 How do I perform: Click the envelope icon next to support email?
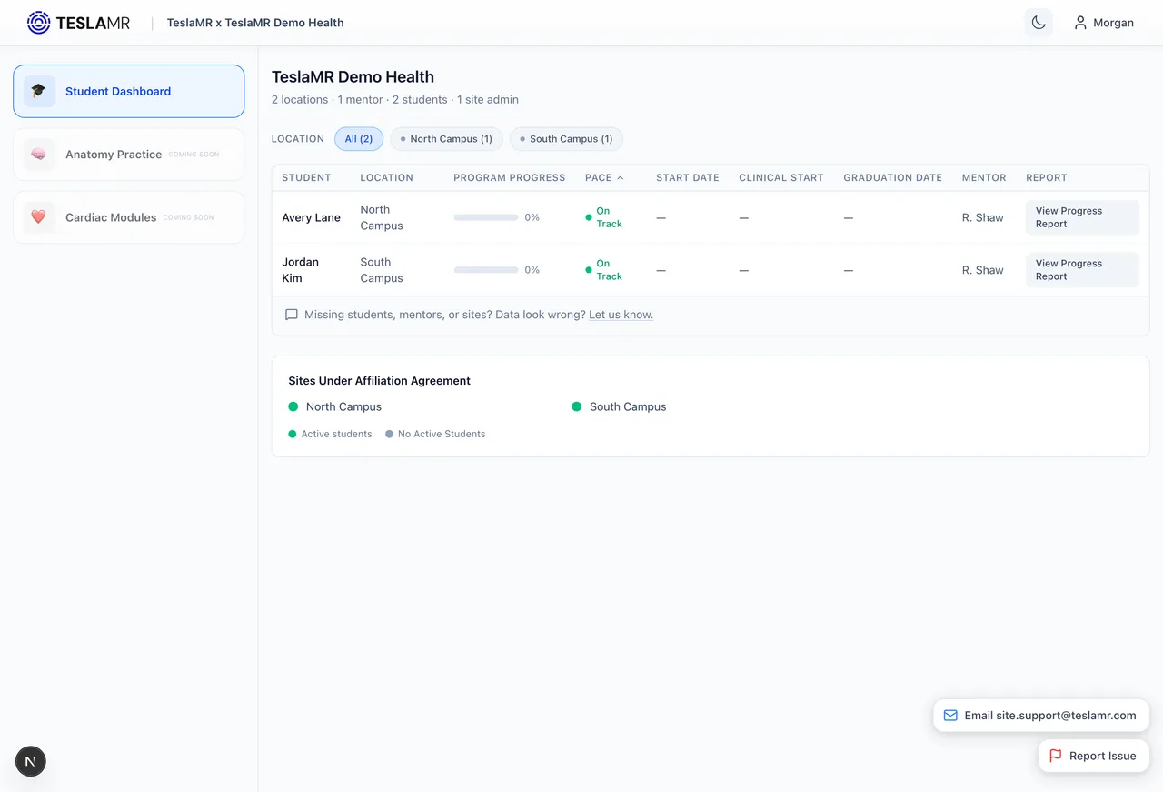(949, 716)
